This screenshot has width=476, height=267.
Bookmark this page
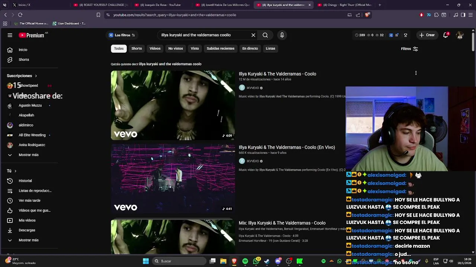(98, 15)
